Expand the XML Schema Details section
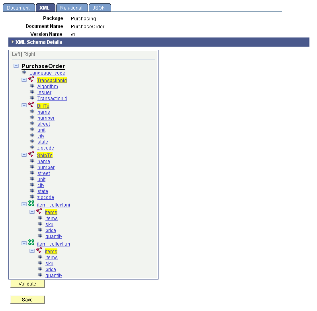The height and width of the screenshot is (311, 317). pos(12,42)
